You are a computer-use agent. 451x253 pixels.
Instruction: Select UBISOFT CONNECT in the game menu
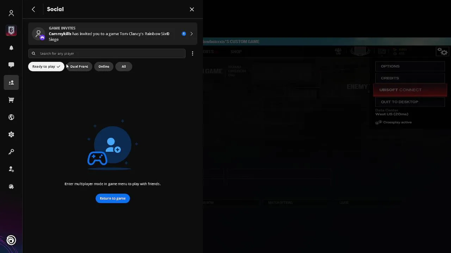tap(410, 90)
